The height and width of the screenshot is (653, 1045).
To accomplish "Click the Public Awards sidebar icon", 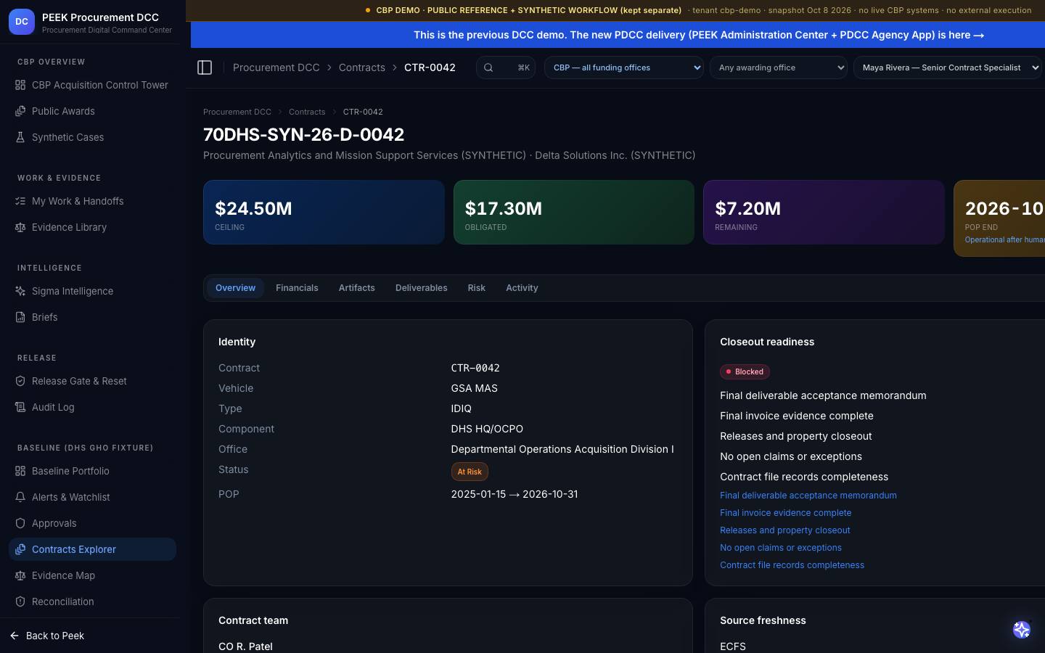I will (x=20, y=111).
